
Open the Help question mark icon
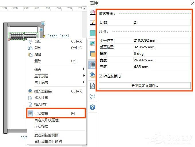[x=93, y=107]
